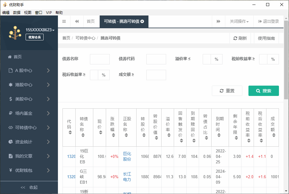The image size is (289, 194).
Task: Click the double-left arrow navigation icon
Action: pyautogui.click(x=77, y=21)
